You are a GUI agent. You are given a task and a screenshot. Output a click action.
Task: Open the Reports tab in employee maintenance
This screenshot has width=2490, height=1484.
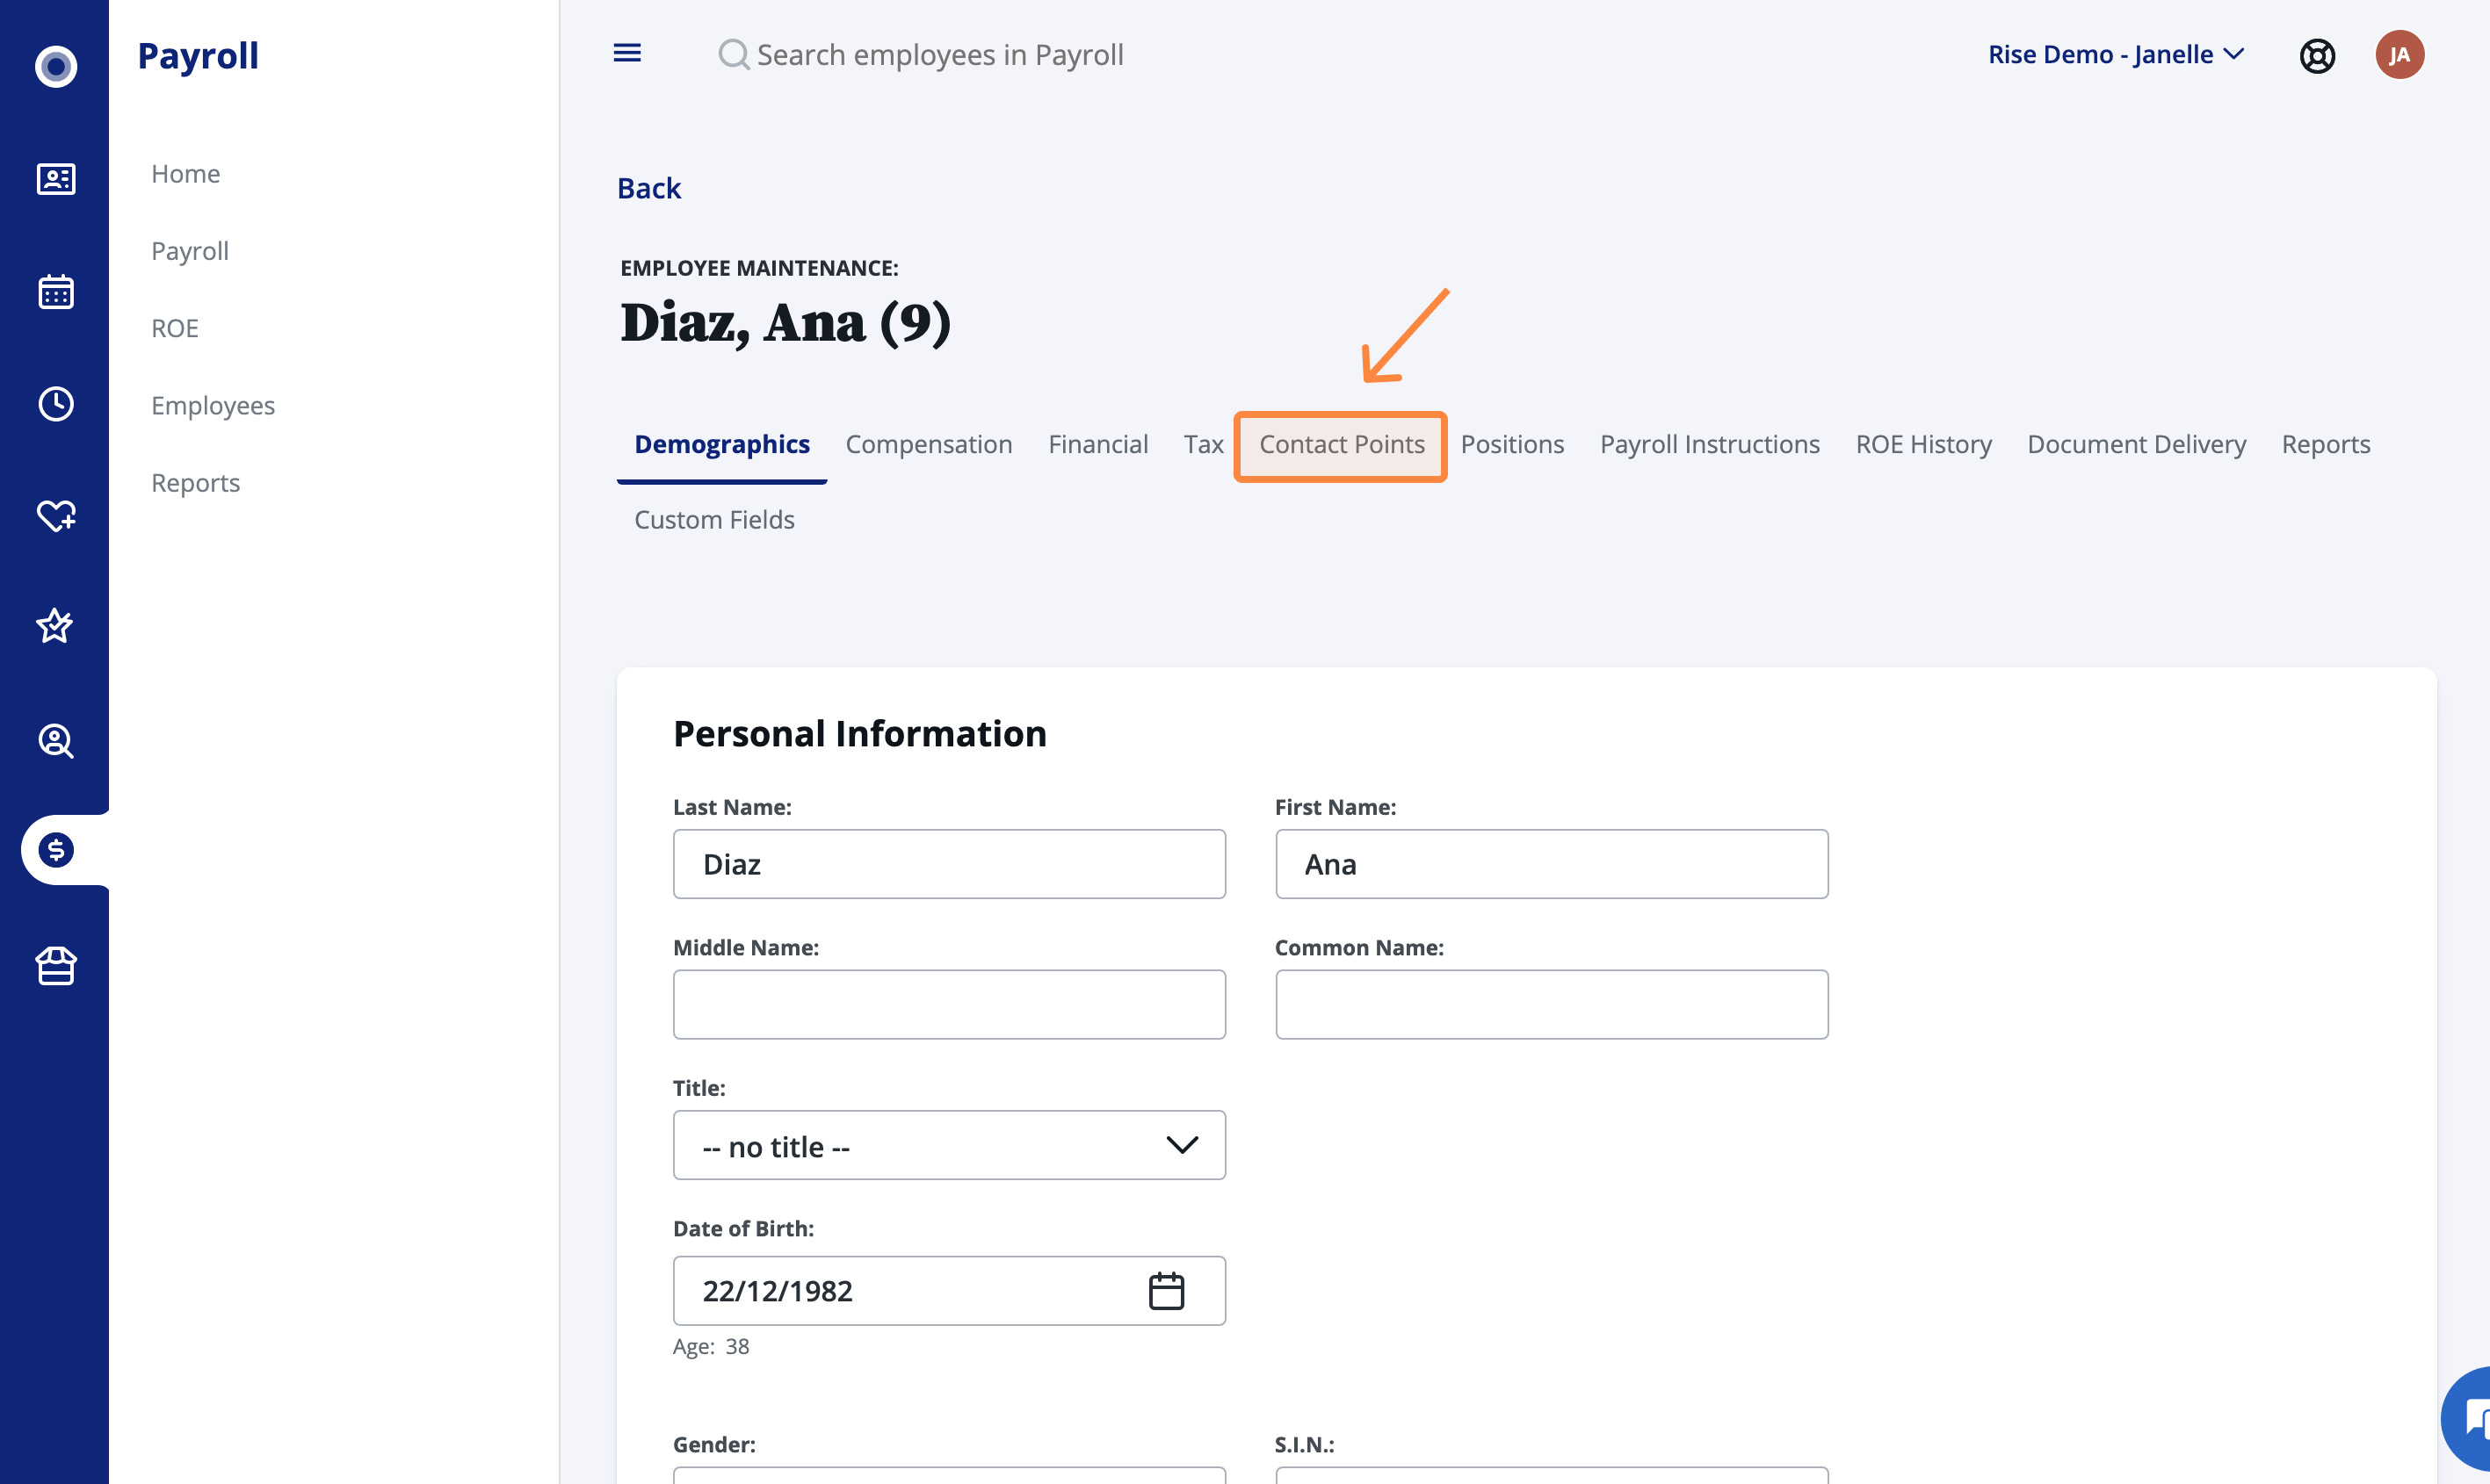click(2325, 444)
